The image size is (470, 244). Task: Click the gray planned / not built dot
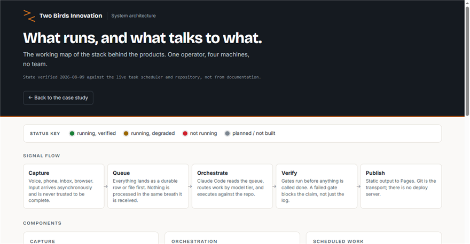click(x=227, y=133)
